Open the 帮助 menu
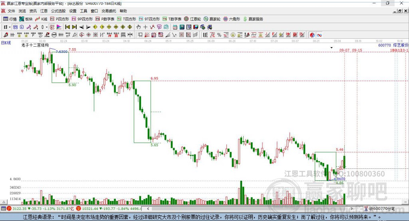409x221 pixels. [123, 11]
